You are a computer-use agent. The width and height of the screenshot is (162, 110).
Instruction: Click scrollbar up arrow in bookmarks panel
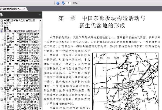tap(40, 20)
